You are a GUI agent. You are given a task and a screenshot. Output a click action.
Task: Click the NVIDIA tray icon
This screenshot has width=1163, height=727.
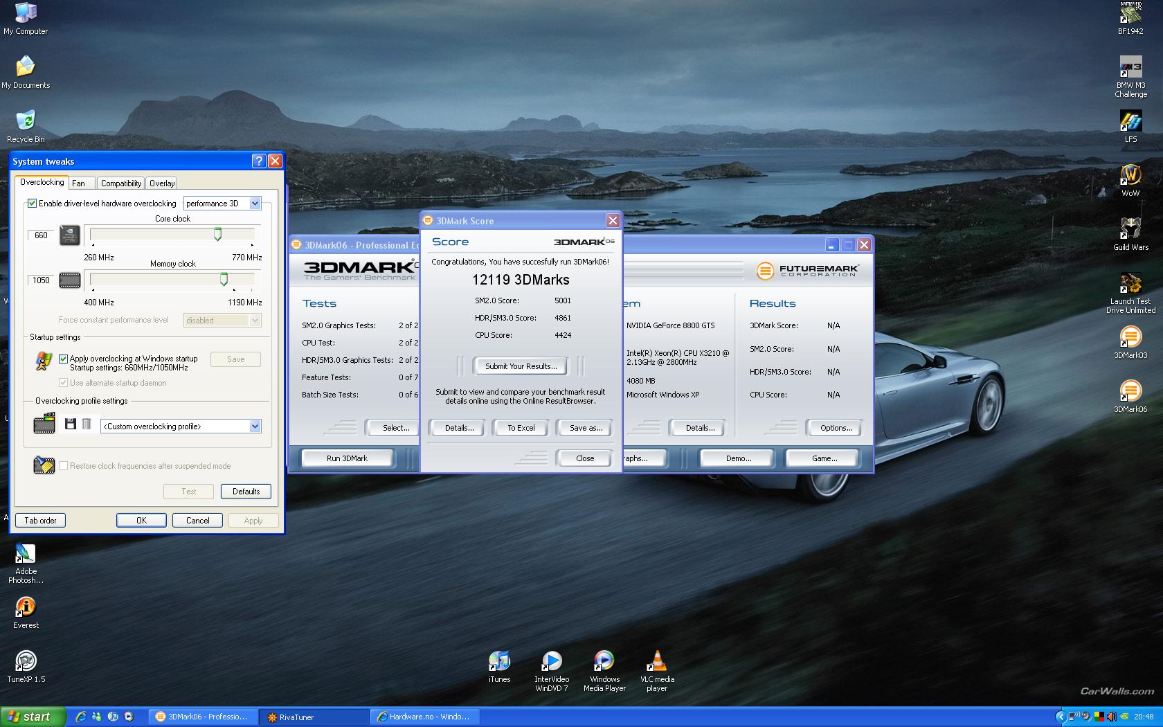[x=1125, y=717]
